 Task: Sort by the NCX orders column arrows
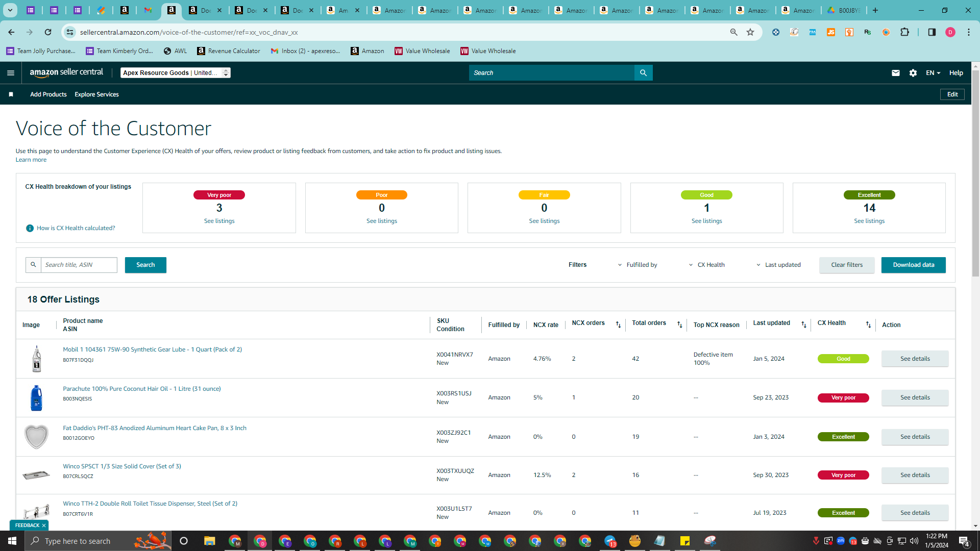618,324
